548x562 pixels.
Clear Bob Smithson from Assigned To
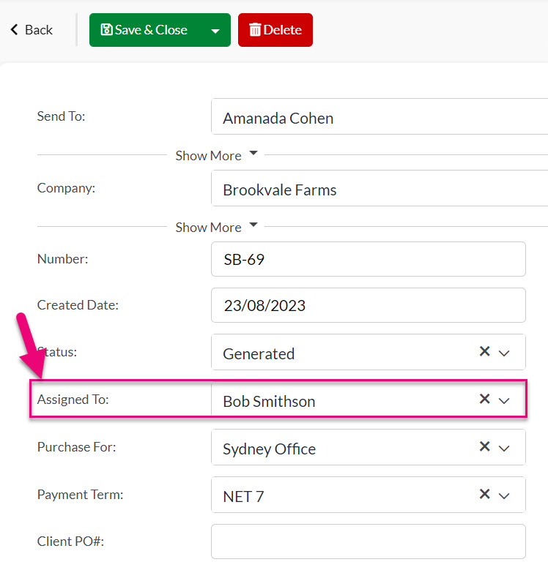pos(484,399)
